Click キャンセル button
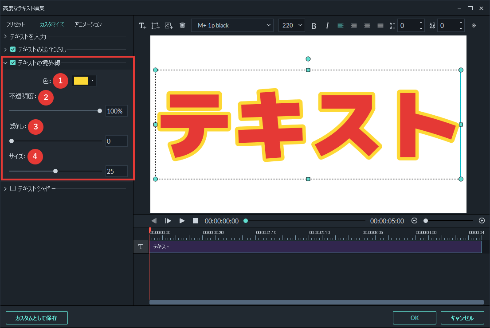This screenshot has height=328, width=490. (462, 318)
